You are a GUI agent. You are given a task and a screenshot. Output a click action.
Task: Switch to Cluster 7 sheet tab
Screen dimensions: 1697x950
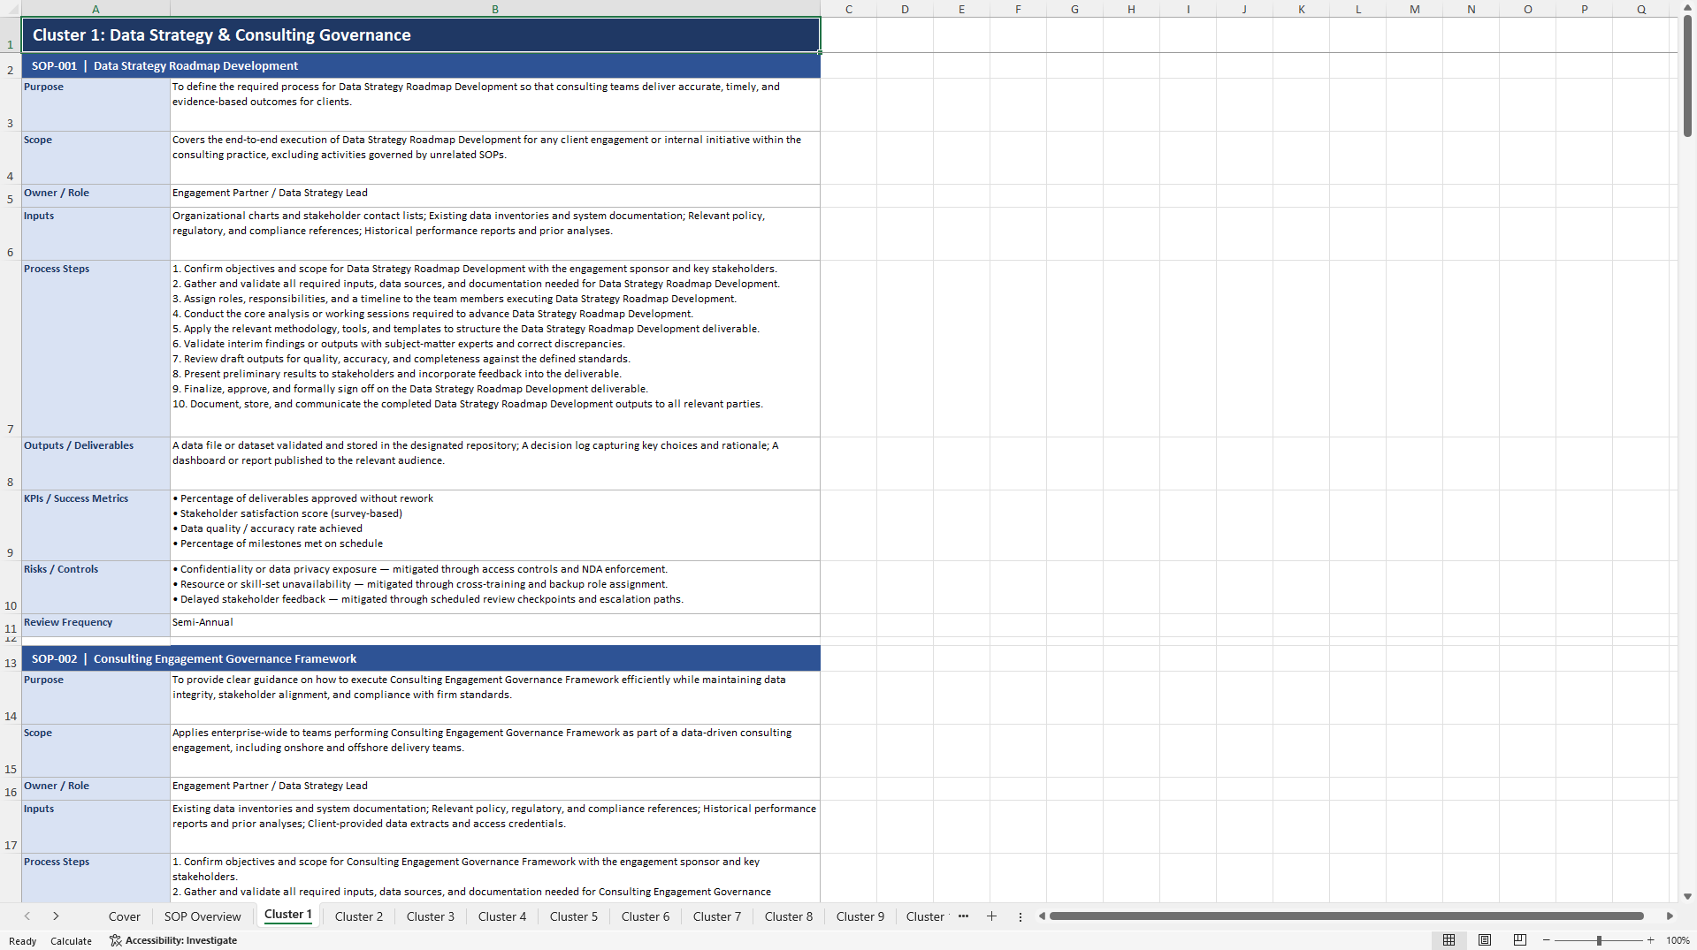(x=717, y=916)
